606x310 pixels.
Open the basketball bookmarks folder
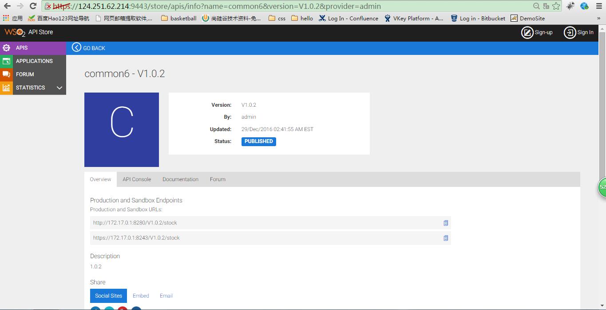click(x=178, y=18)
